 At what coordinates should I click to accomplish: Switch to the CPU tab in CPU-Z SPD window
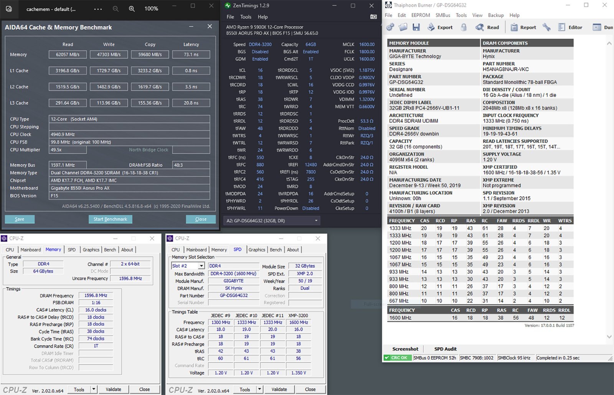pos(176,250)
